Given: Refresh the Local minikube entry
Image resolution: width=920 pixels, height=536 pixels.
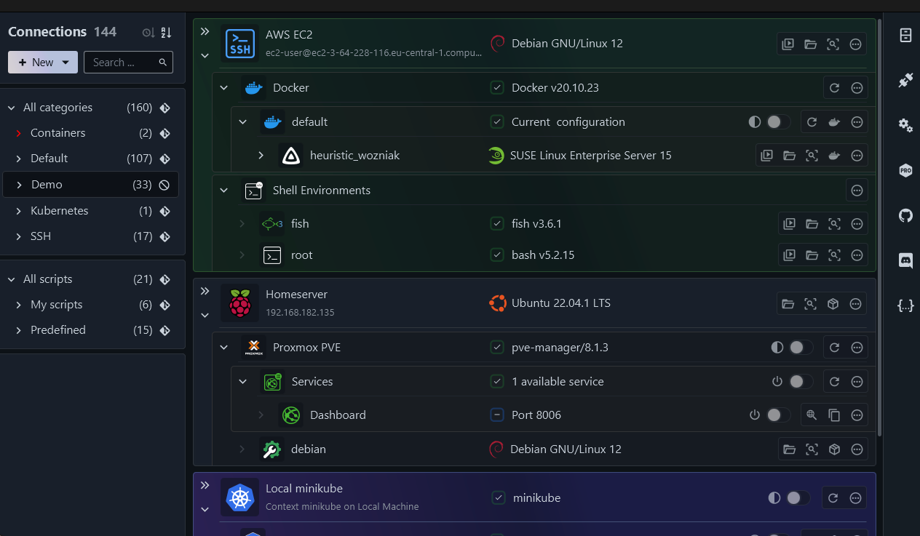Looking at the screenshot, I should [x=833, y=498].
